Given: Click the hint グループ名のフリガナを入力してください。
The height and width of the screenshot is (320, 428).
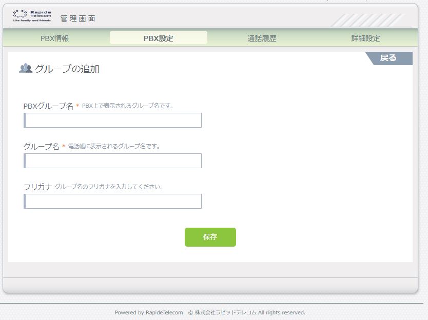Looking at the screenshot, I should 109,187.
